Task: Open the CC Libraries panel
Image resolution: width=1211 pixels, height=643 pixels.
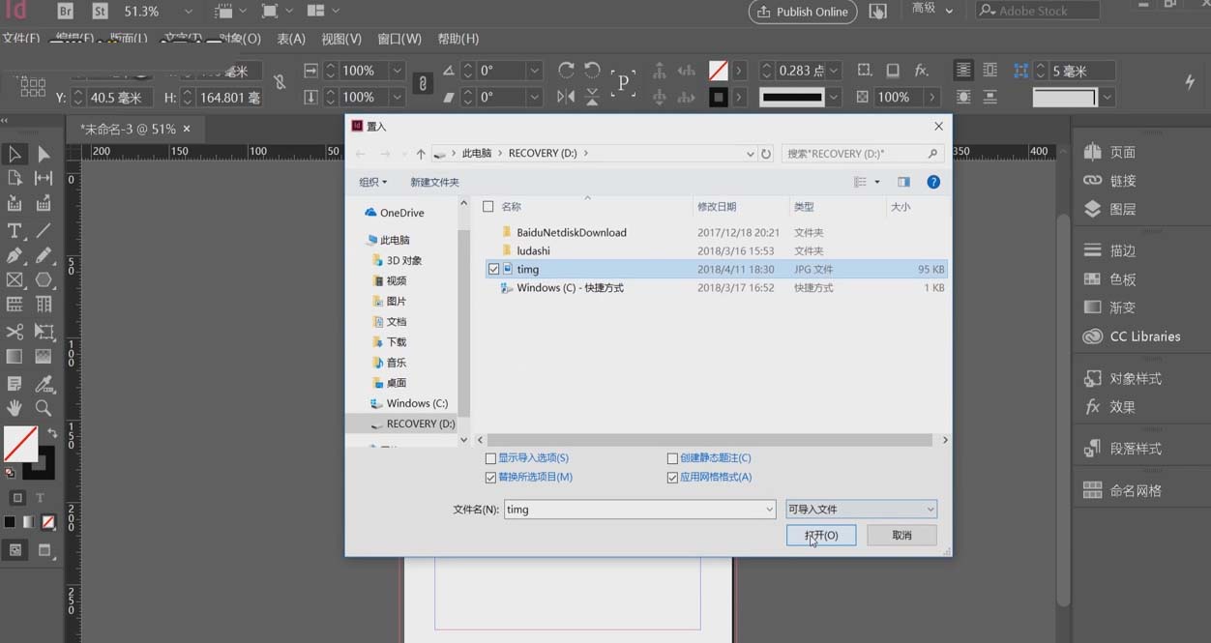Action: 1132,336
